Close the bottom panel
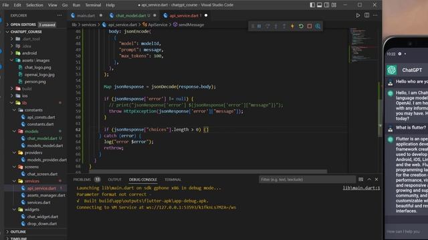428x240 pixels. (x=377, y=179)
